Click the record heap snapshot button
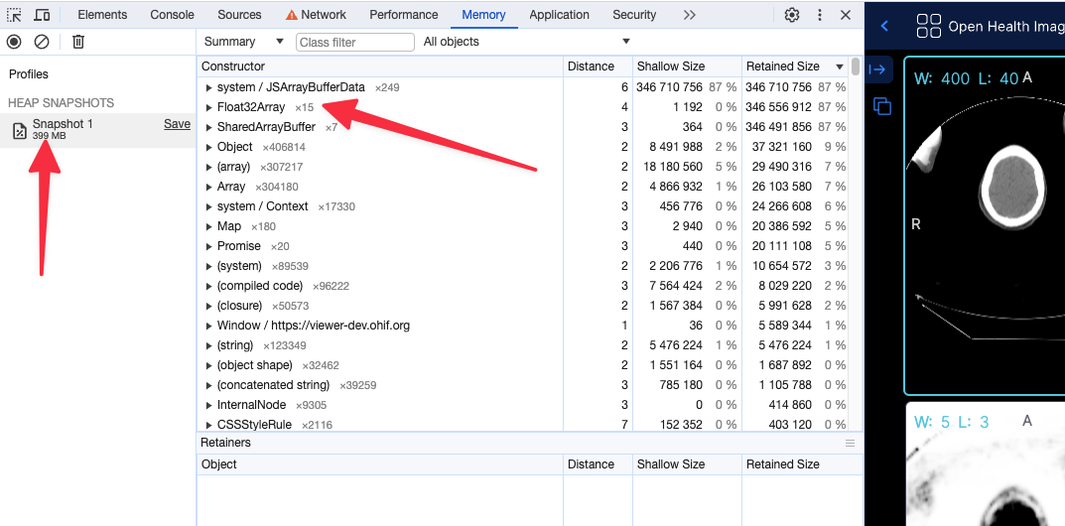This screenshot has width=1065, height=526. pos(14,42)
